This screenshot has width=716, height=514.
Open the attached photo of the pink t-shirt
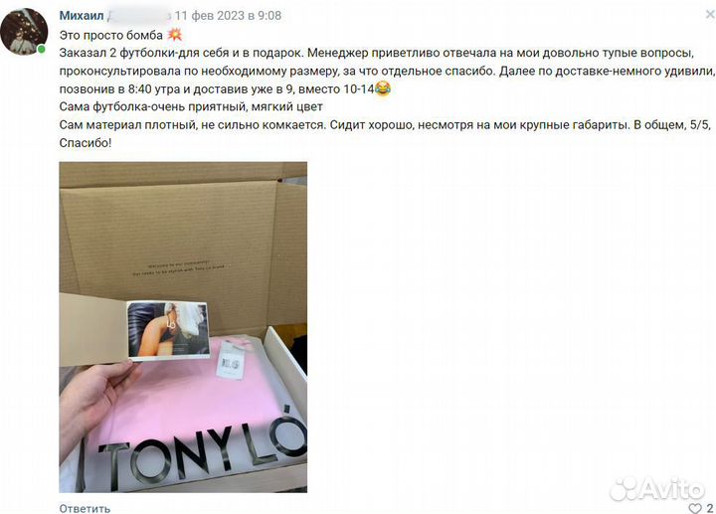pos(183,327)
